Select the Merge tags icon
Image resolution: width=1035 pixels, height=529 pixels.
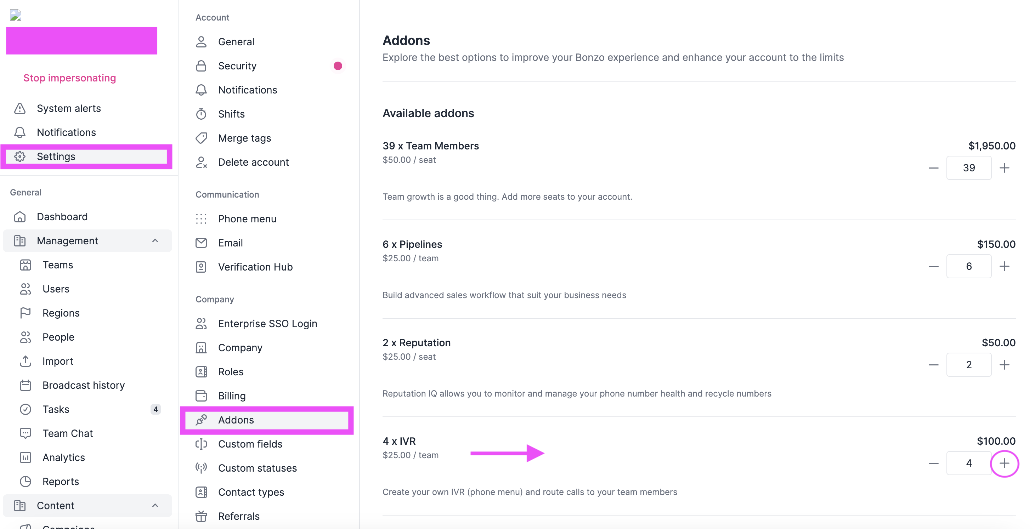(201, 138)
